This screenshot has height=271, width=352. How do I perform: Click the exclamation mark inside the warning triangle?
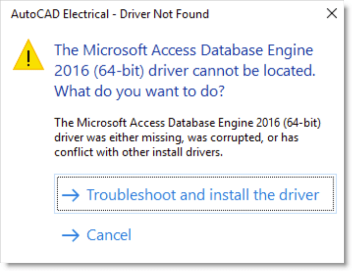tap(29, 59)
